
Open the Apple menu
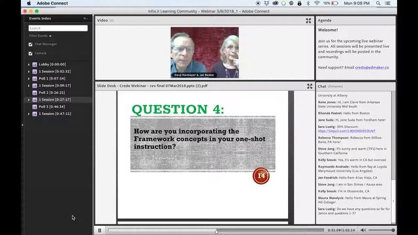(29, 3)
